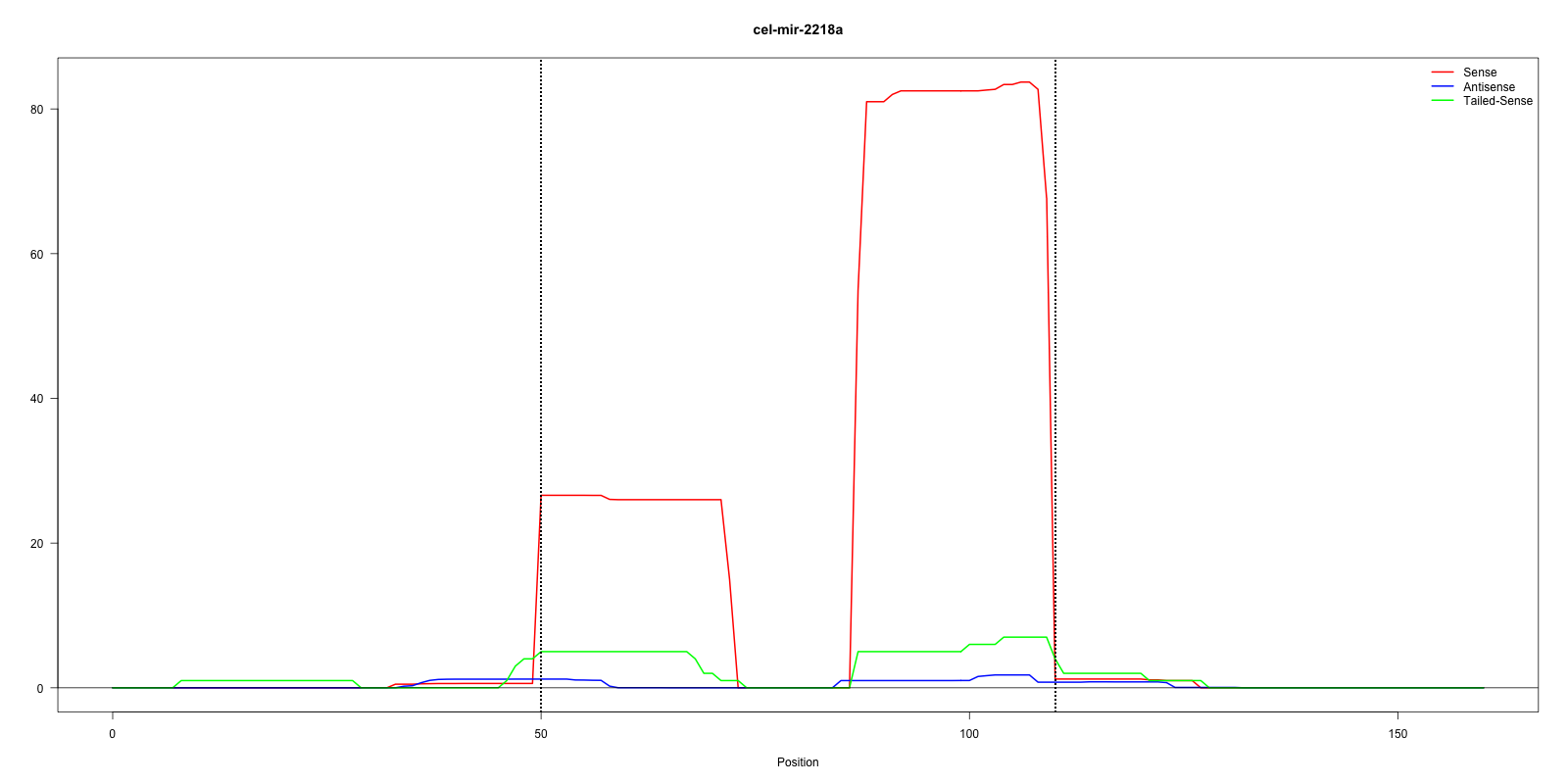Click the Antisense legend label

coord(1488,87)
